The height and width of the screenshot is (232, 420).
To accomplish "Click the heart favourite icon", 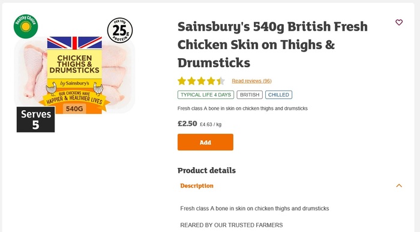I will pyautogui.click(x=399, y=22).
